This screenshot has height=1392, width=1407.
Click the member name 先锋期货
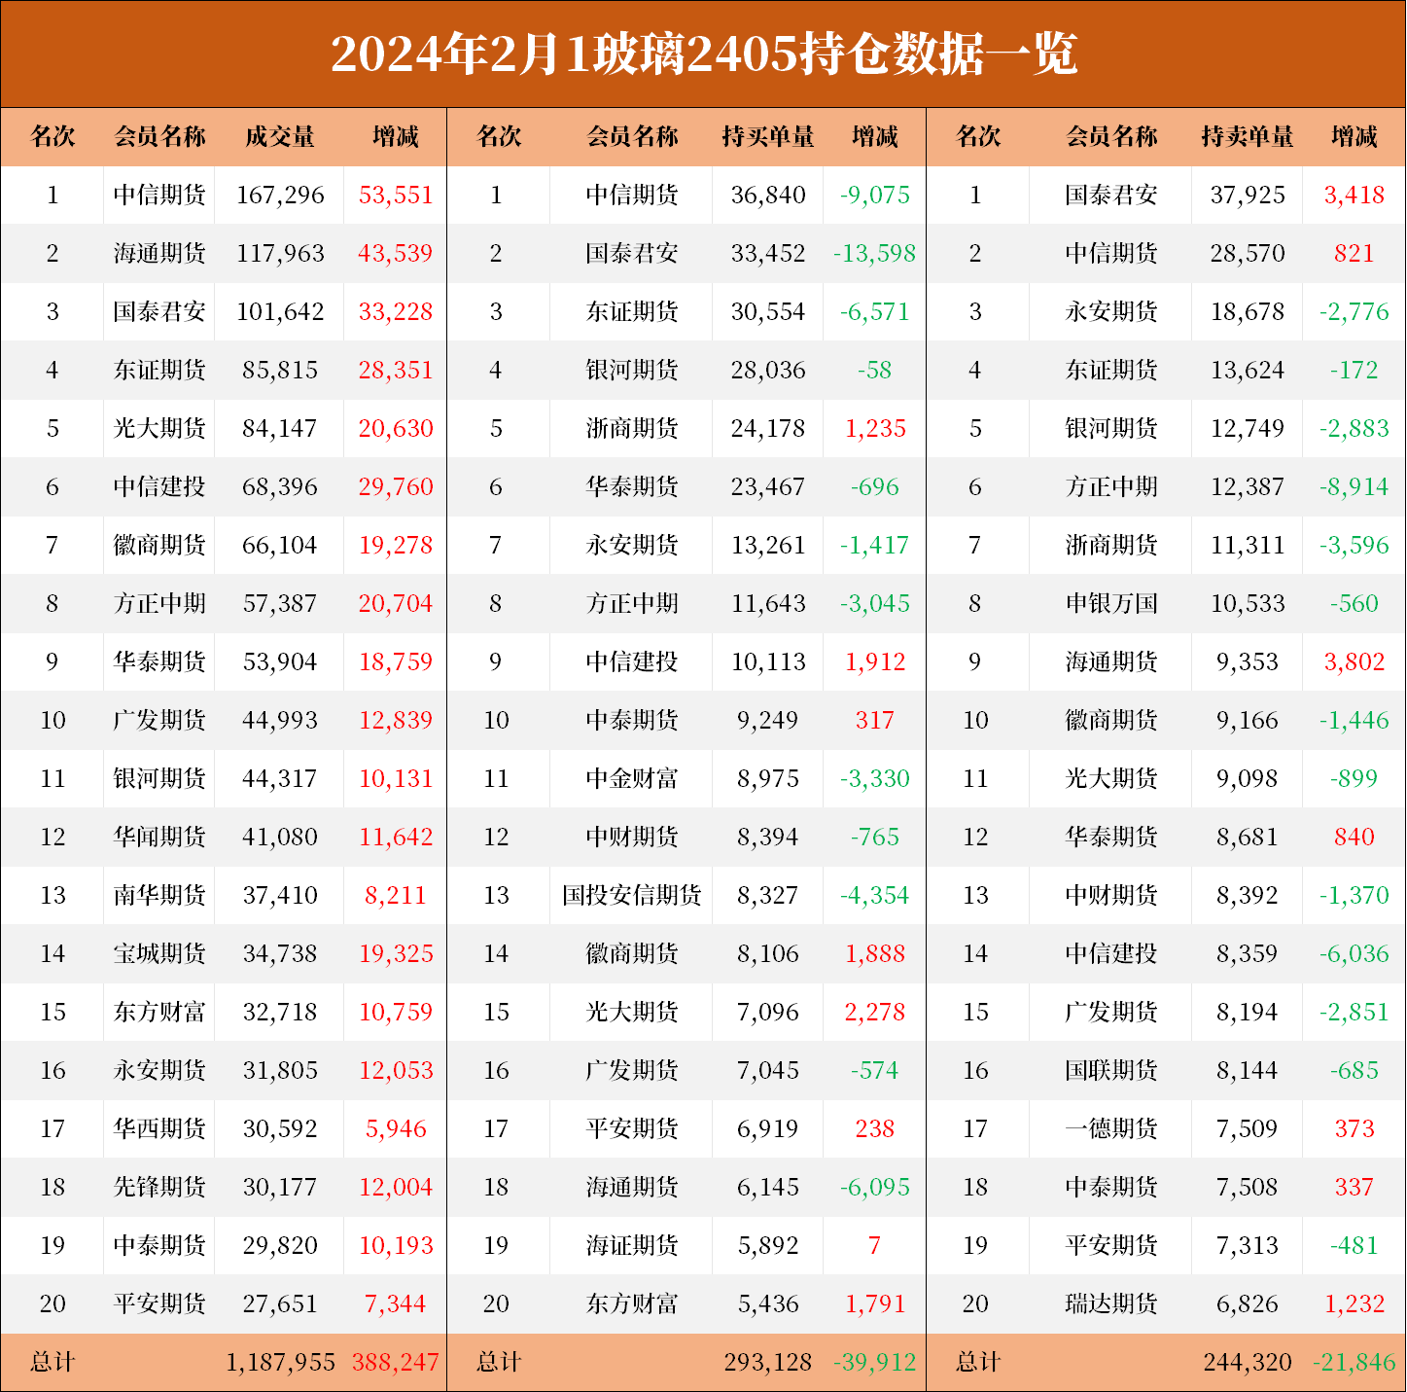(159, 1187)
